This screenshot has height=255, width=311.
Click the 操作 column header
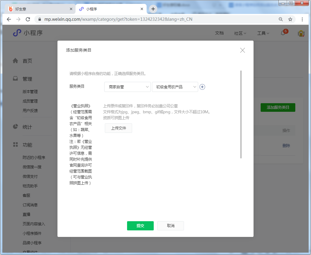[286, 130]
